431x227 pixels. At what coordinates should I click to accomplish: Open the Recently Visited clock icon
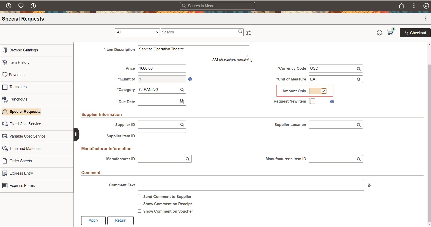(8, 6)
